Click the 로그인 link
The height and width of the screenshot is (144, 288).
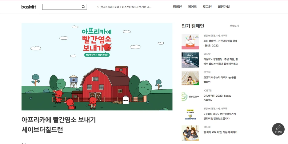[x=207, y=7]
